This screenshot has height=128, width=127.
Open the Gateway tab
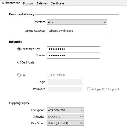pyautogui.click(x=42, y=3)
